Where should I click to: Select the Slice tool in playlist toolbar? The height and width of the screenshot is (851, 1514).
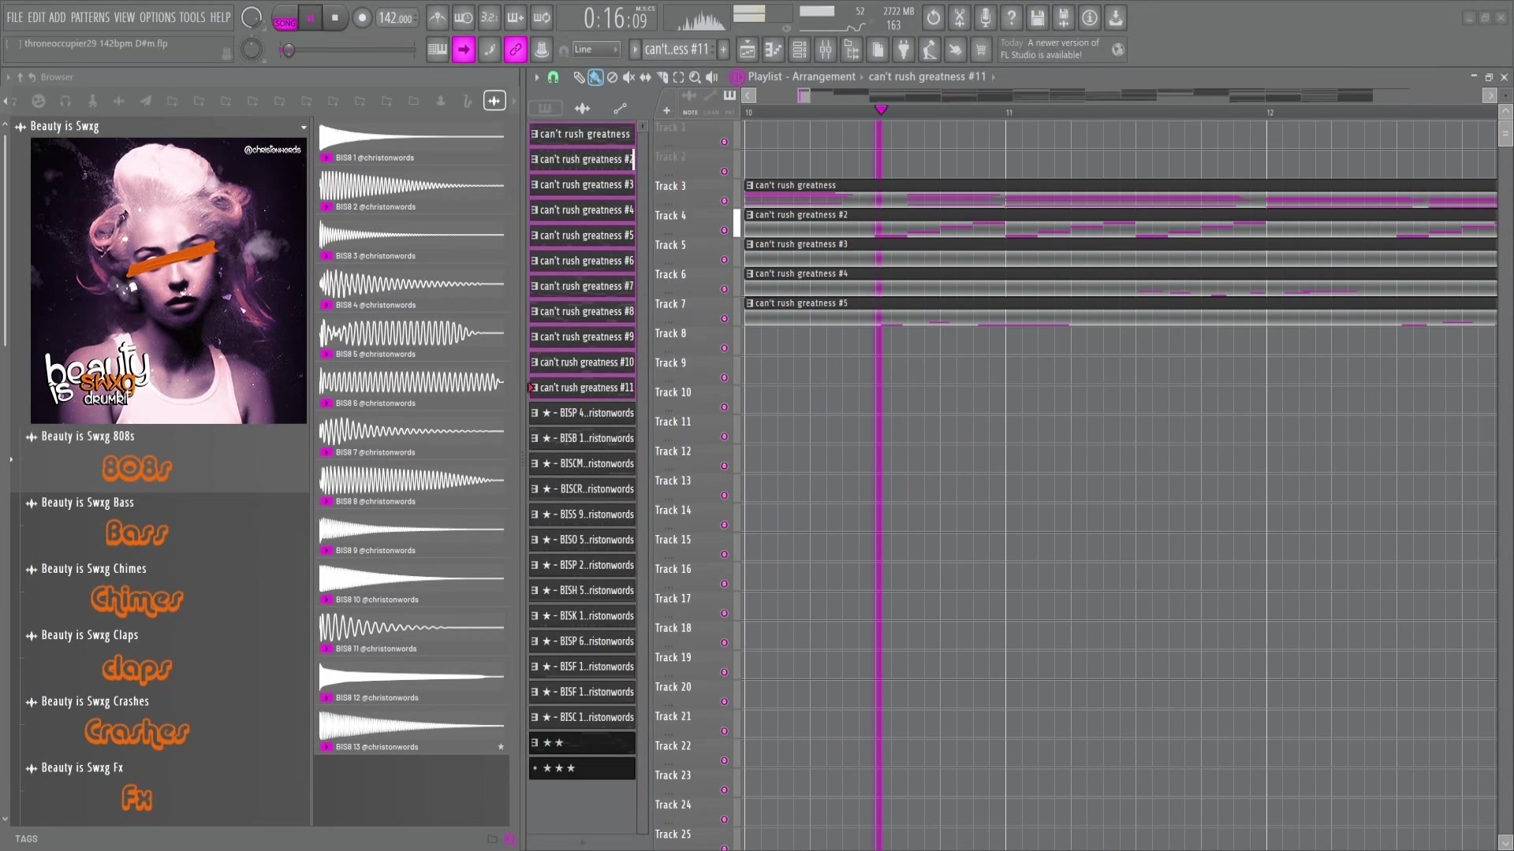662,77
